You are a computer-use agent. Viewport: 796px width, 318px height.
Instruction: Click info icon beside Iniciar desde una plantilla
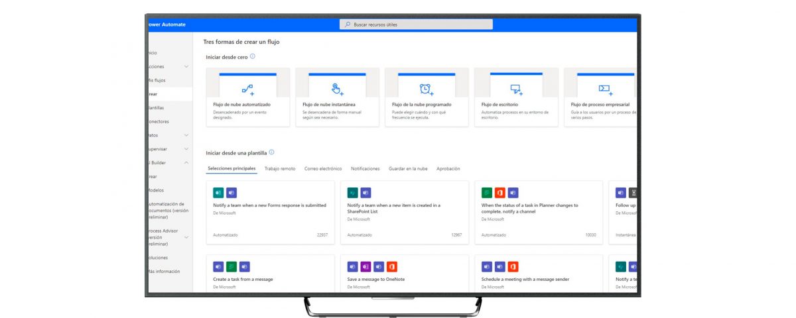(271, 152)
